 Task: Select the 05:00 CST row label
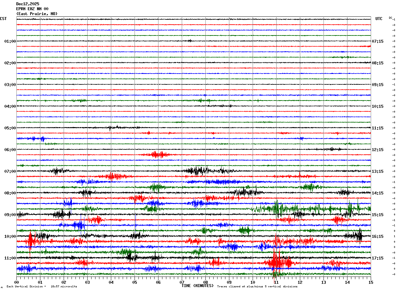[x=10, y=128]
